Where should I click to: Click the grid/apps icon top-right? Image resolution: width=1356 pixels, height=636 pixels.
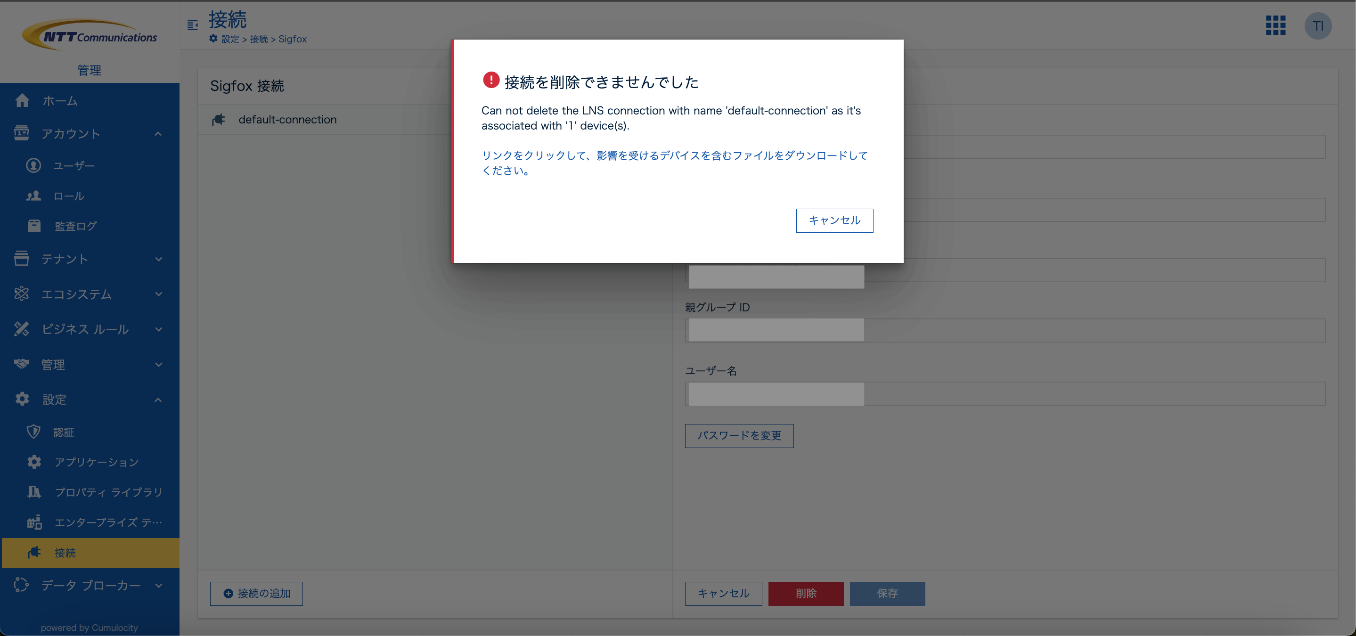point(1275,24)
